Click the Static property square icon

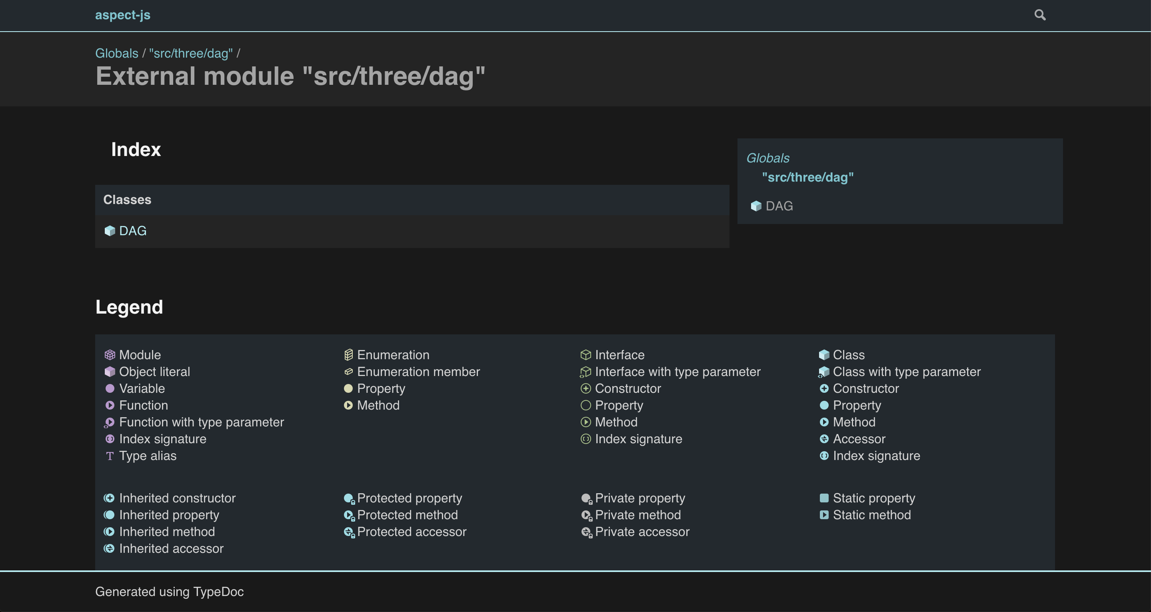tap(824, 498)
